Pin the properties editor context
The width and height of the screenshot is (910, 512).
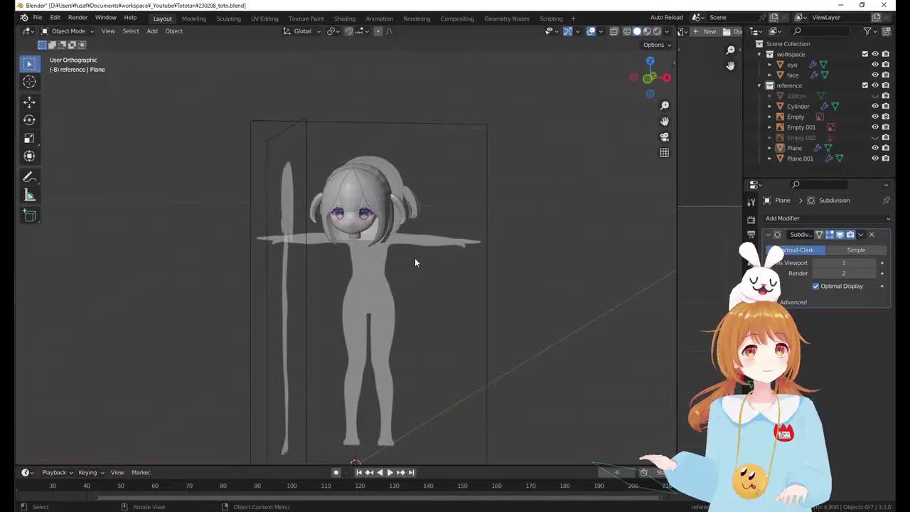point(886,201)
